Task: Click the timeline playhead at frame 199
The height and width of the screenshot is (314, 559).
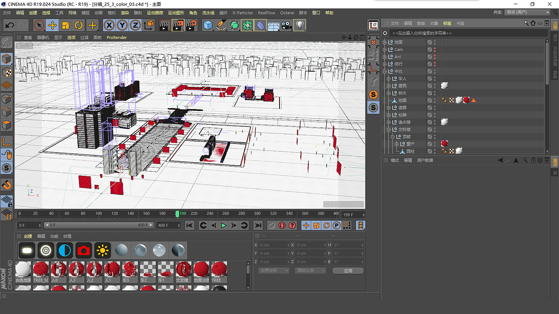Action: point(177,214)
